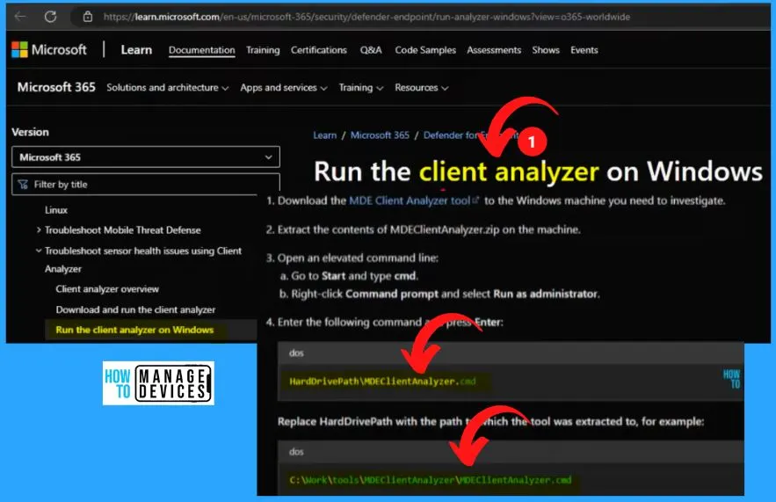Click the Version label in sidebar
776x502 pixels.
(30, 132)
